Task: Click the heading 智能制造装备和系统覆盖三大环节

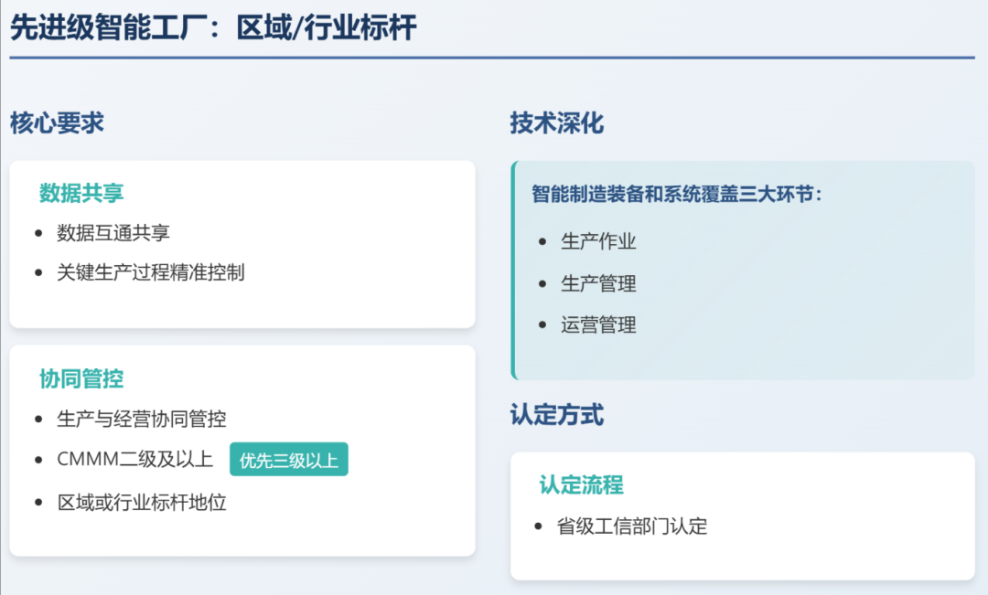Action: (x=677, y=194)
